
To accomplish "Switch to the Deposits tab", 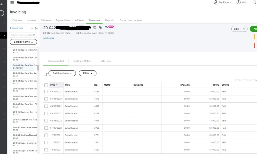I will tap(110, 20).
